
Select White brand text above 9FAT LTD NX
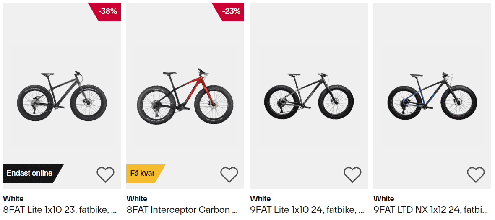coord(384,199)
